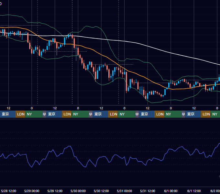Select the 早 early session block on 5/29
Screen dimensions: 220x194
tap(44, 114)
